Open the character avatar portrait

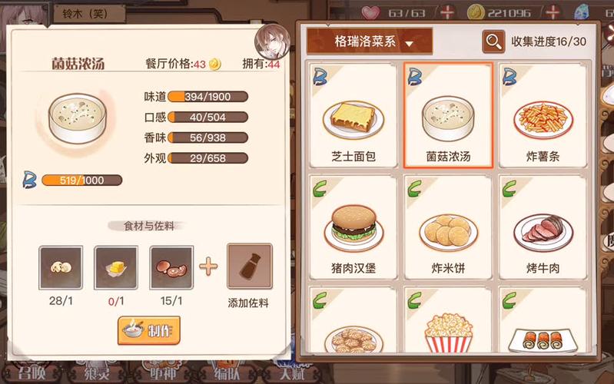(272, 41)
